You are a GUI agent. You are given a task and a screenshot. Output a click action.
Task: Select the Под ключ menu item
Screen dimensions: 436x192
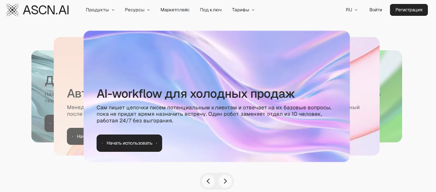coord(211,10)
